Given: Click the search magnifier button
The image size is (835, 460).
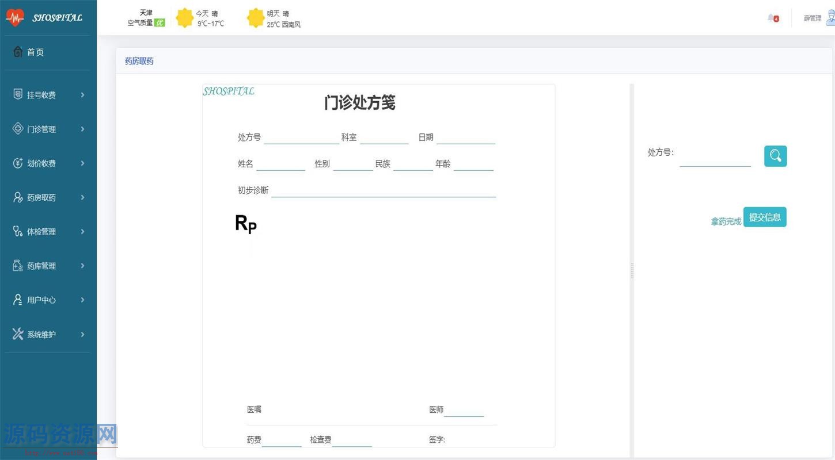Looking at the screenshot, I should click(x=775, y=156).
